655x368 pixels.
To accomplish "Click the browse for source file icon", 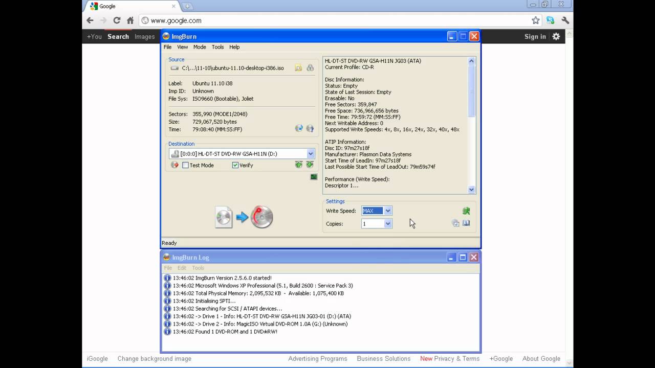I will pyautogui.click(x=298, y=68).
